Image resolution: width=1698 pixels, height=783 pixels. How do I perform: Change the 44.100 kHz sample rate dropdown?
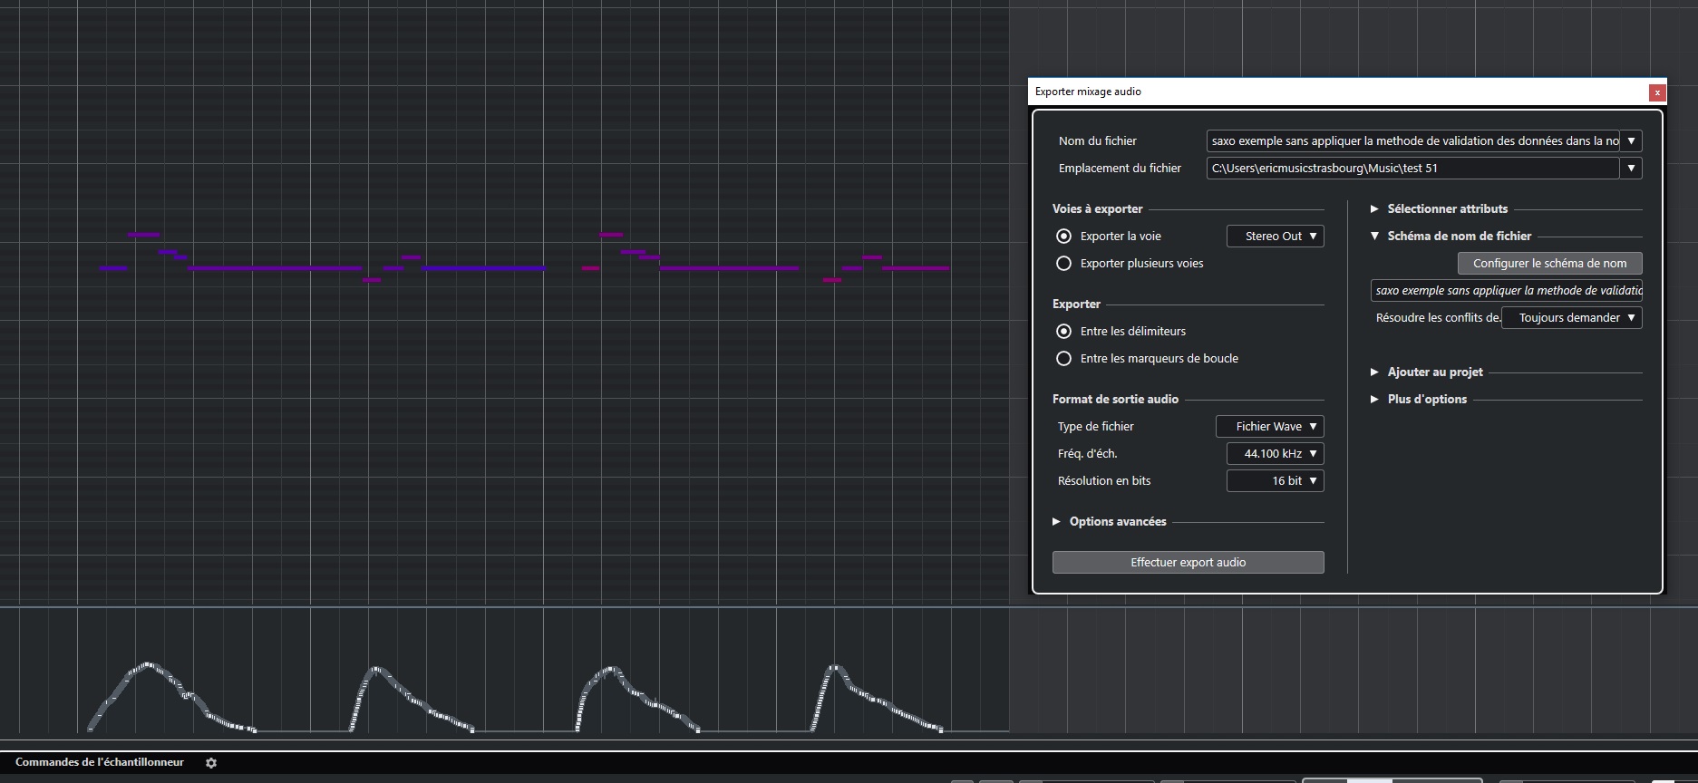[1275, 454]
